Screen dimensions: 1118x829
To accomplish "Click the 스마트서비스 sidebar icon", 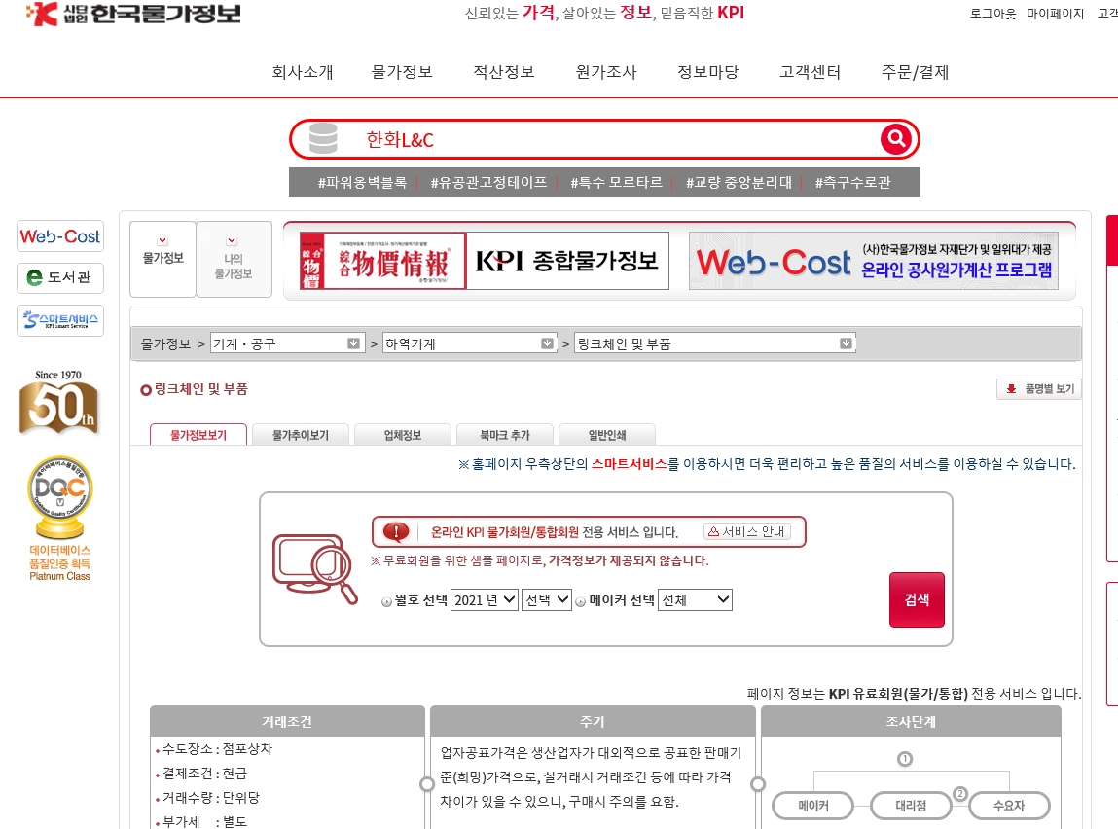I will pyautogui.click(x=59, y=321).
